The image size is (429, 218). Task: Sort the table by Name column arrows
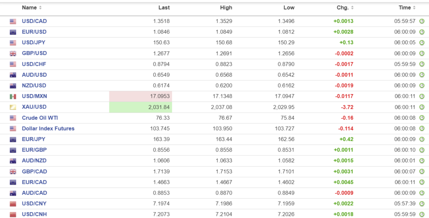tap(40, 8)
